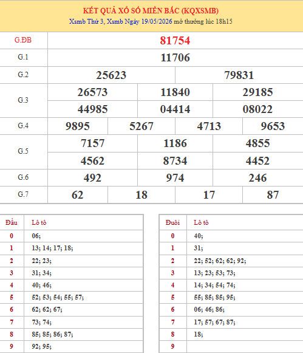Click the G.7 row label
The width and height of the screenshot is (303, 353).
[23, 194]
